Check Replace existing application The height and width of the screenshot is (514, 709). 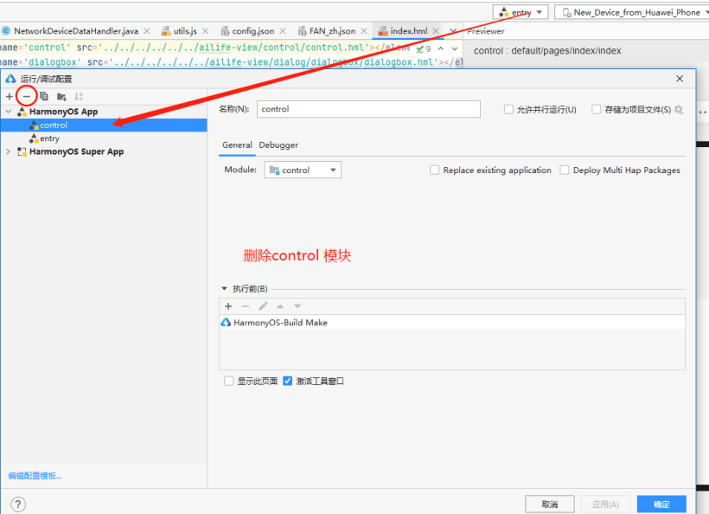pos(435,170)
